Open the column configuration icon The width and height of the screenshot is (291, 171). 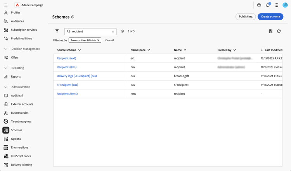click(x=270, y=31)
